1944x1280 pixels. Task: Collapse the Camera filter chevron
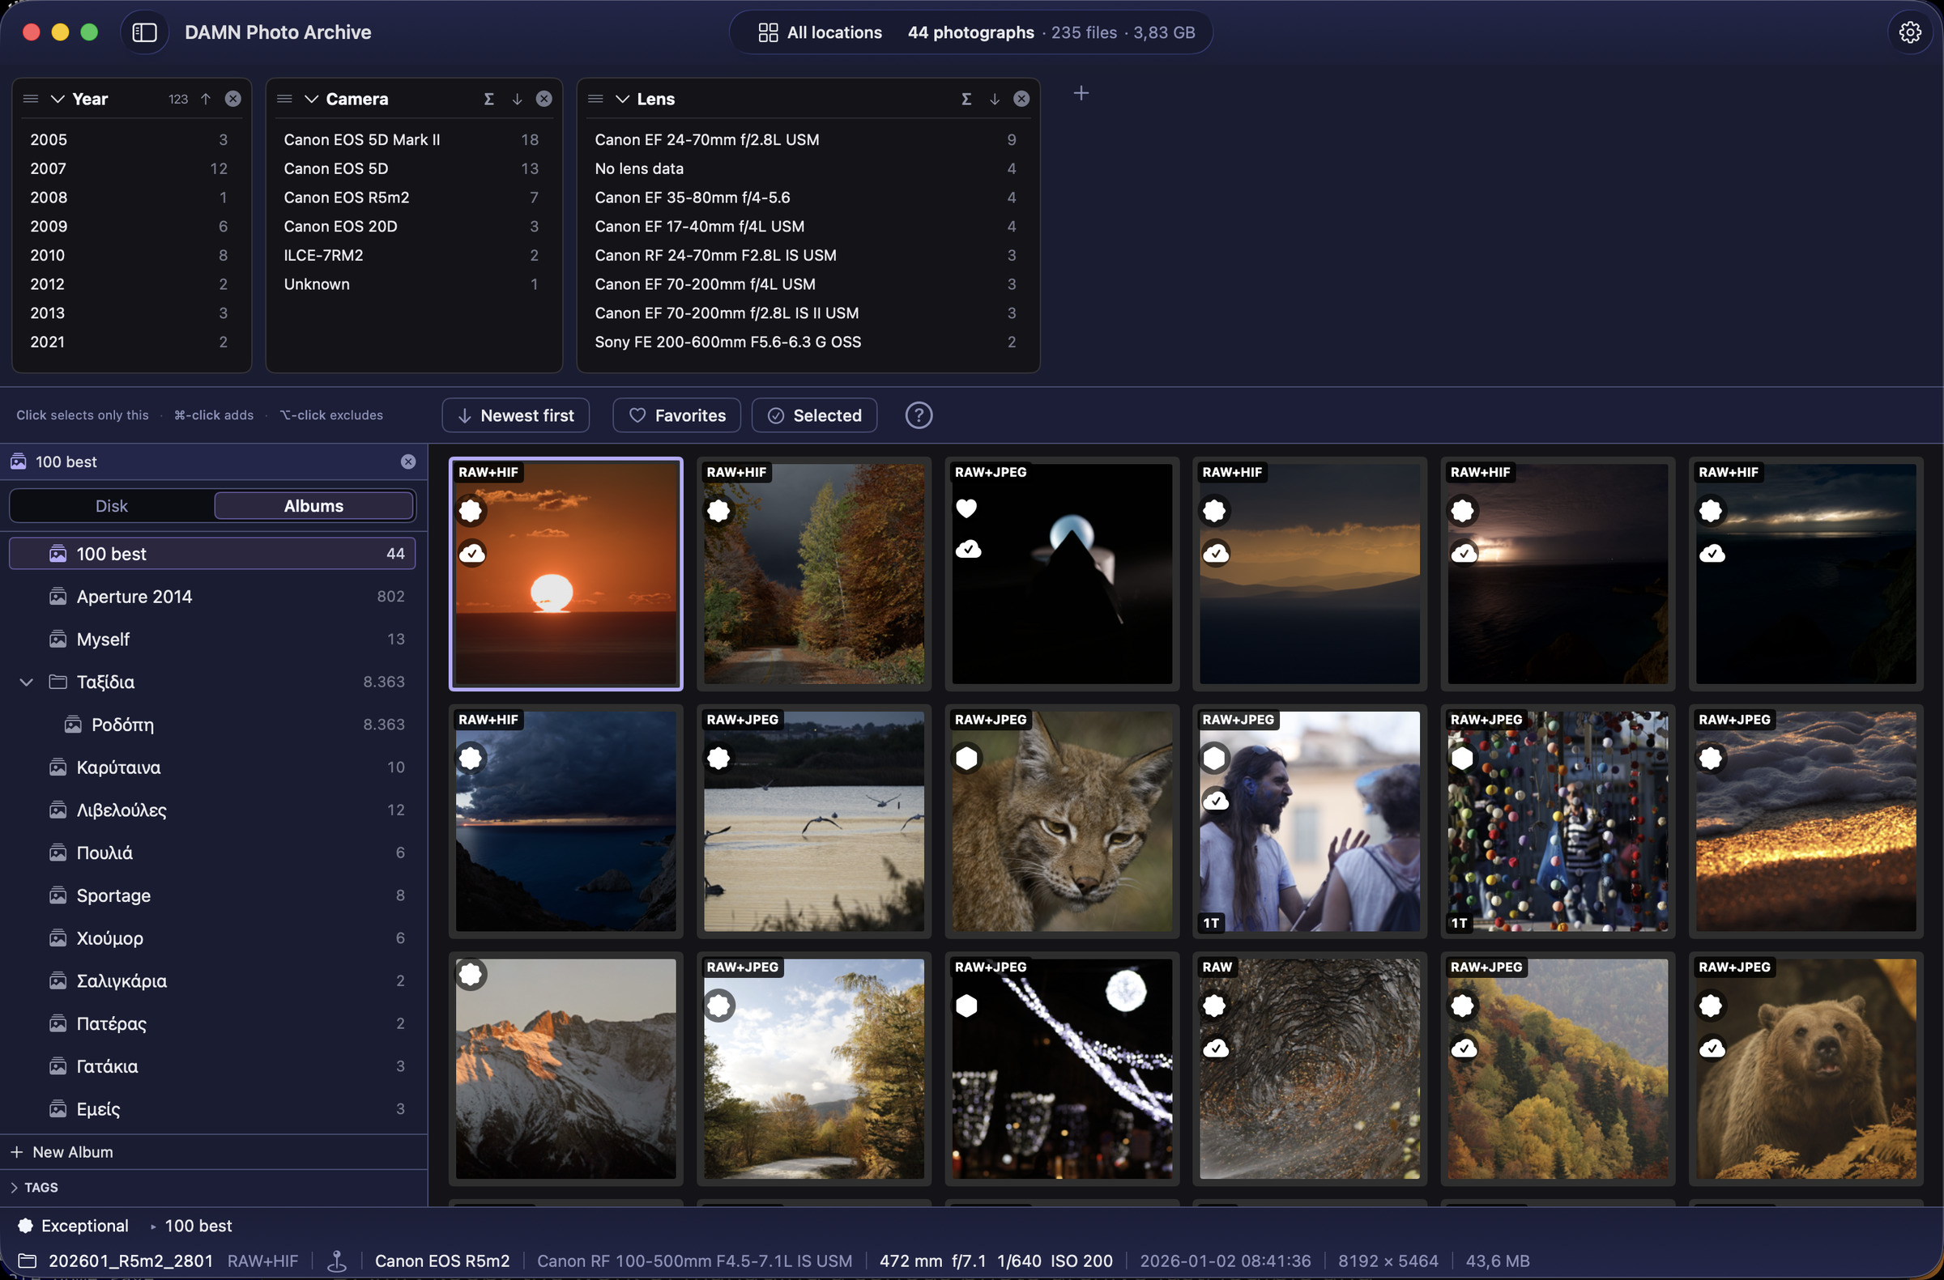(x=311, y=99)
